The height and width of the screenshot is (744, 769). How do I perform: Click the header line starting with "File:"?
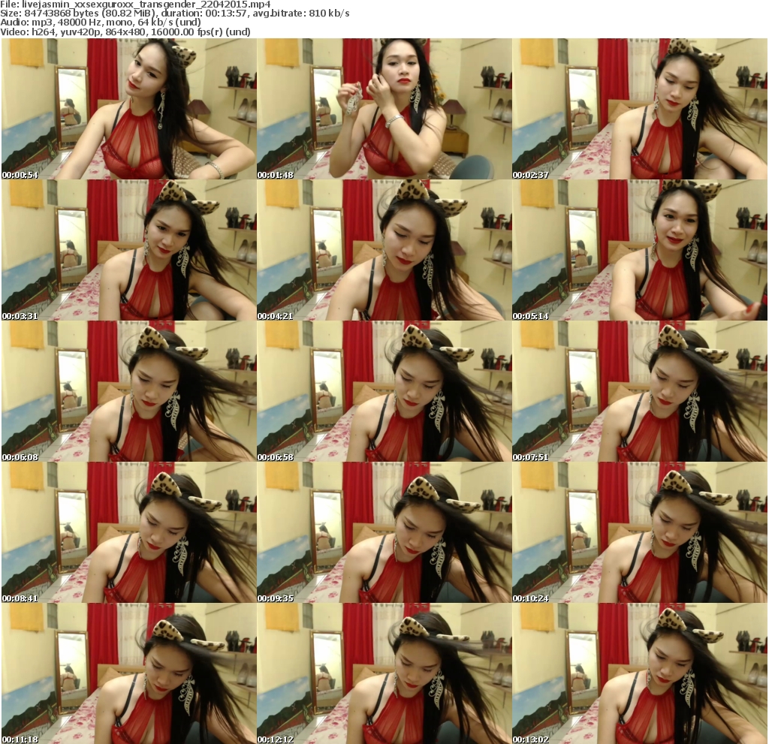(x=135, y=5)
